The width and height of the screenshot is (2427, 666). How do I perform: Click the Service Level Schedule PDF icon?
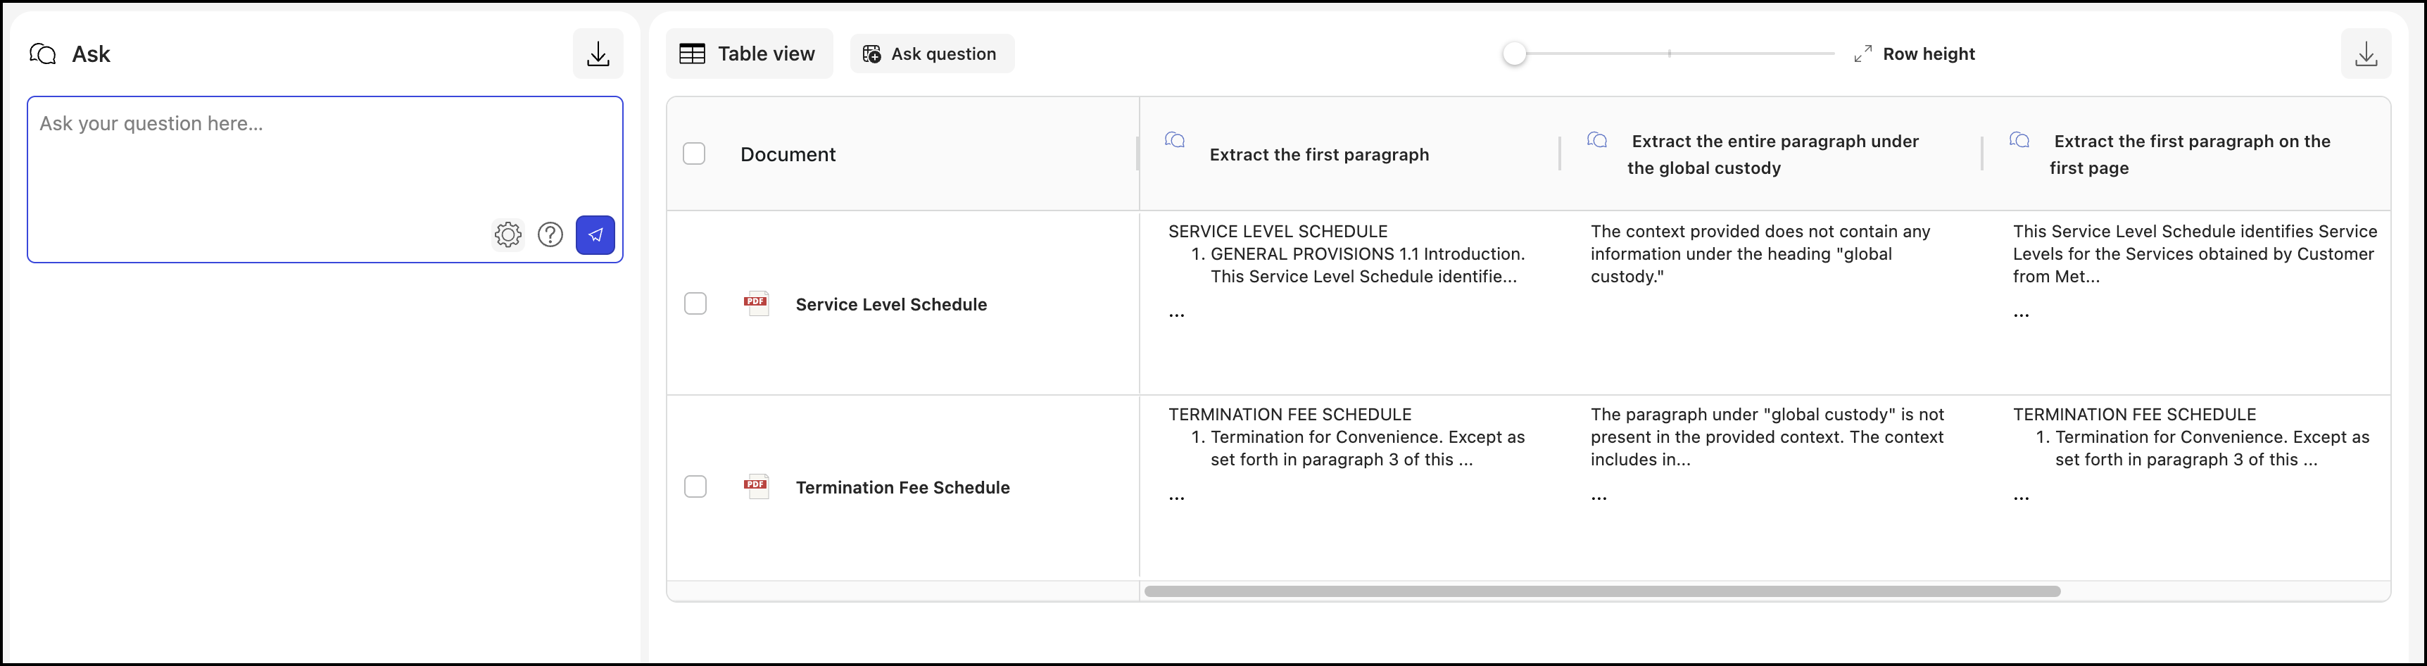pos(755,303)
